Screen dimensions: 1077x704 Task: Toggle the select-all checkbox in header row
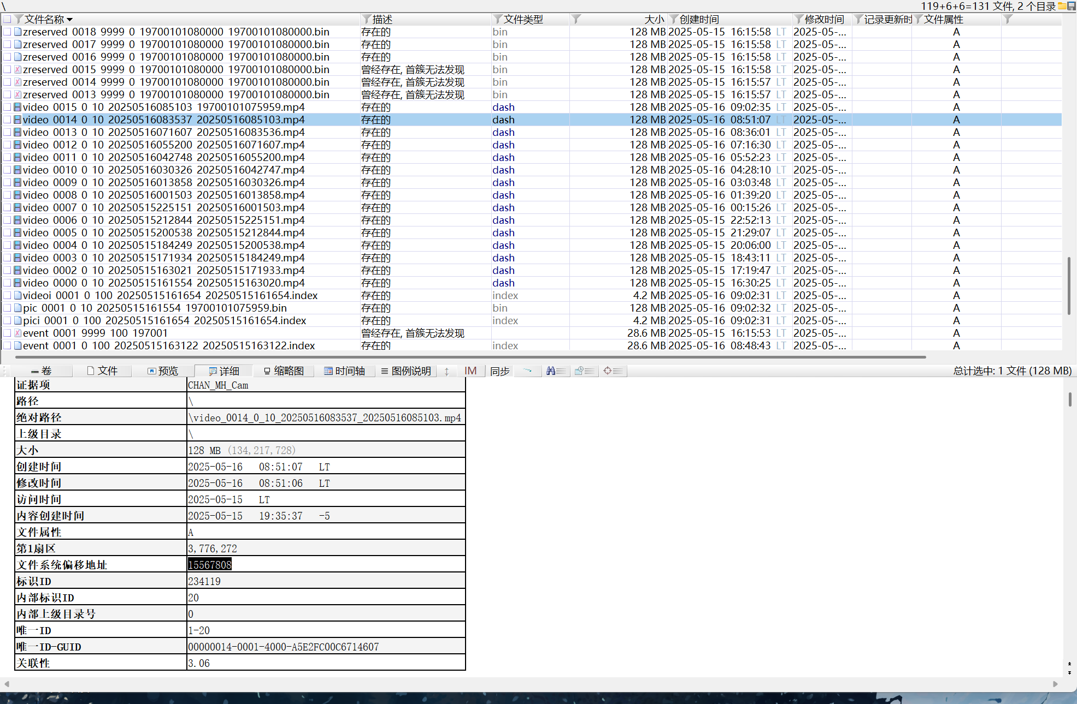click(7, 20)
